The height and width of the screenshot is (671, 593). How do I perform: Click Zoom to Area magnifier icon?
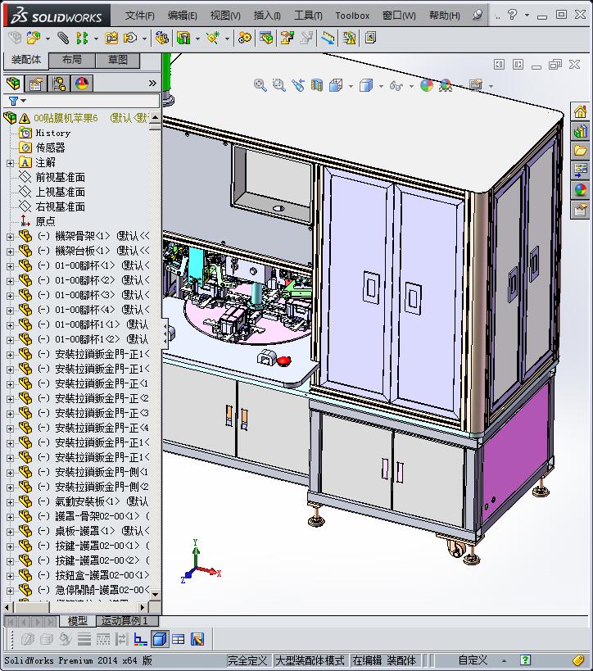pos(279,85)
